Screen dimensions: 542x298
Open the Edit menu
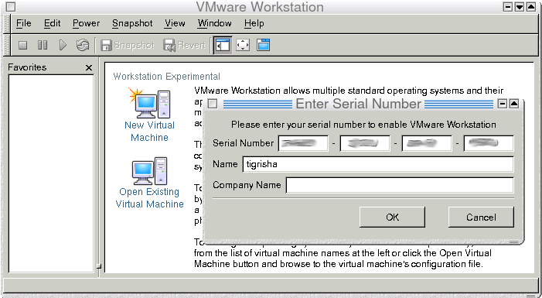[x=53, y=23]
